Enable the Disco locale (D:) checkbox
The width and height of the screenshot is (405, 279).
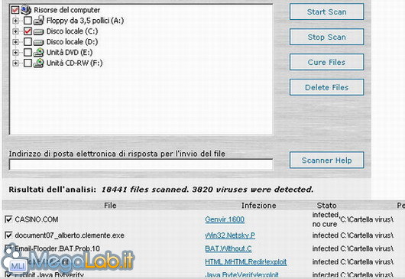28,42
